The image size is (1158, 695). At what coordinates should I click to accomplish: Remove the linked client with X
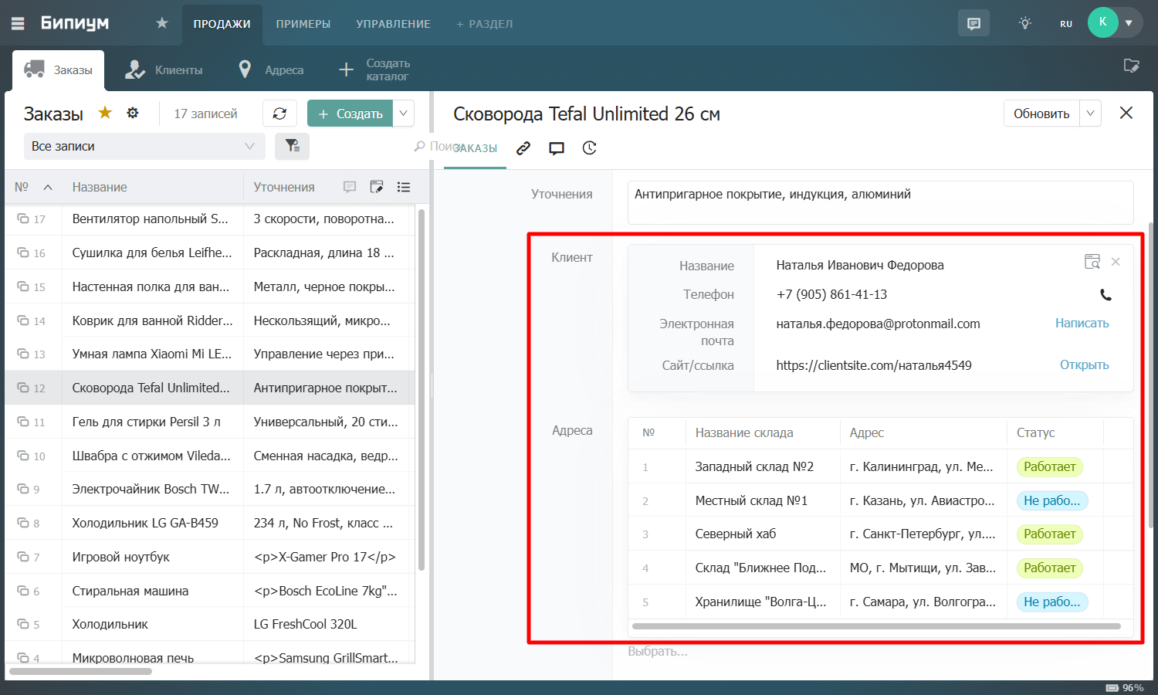point(1116,262)
